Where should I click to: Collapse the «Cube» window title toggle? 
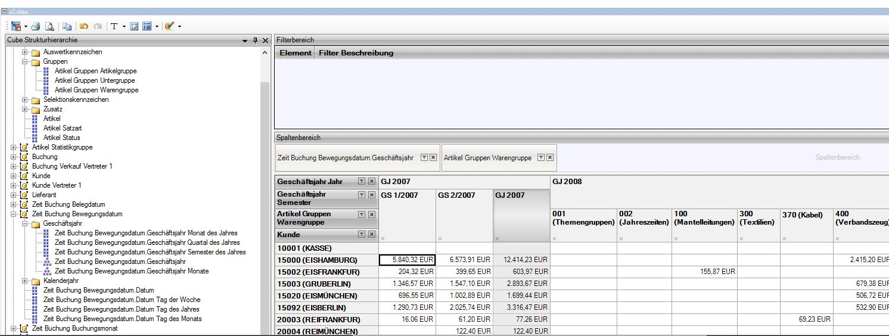pos(5,11)
